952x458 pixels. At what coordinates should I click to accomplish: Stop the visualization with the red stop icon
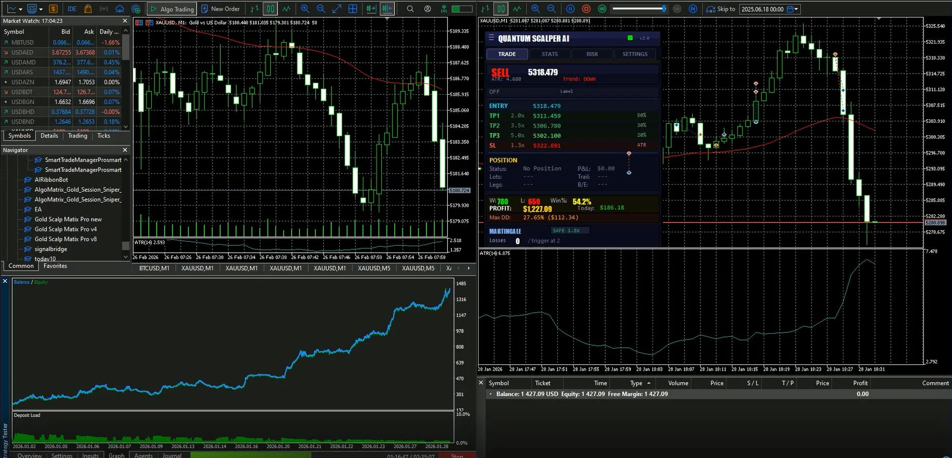586,9
